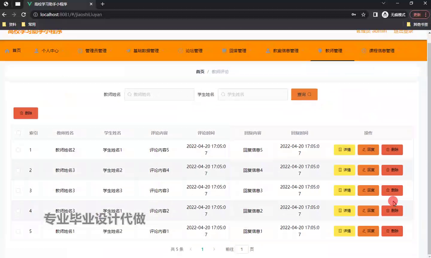Check the checkbox for row 5

(18, 231)
